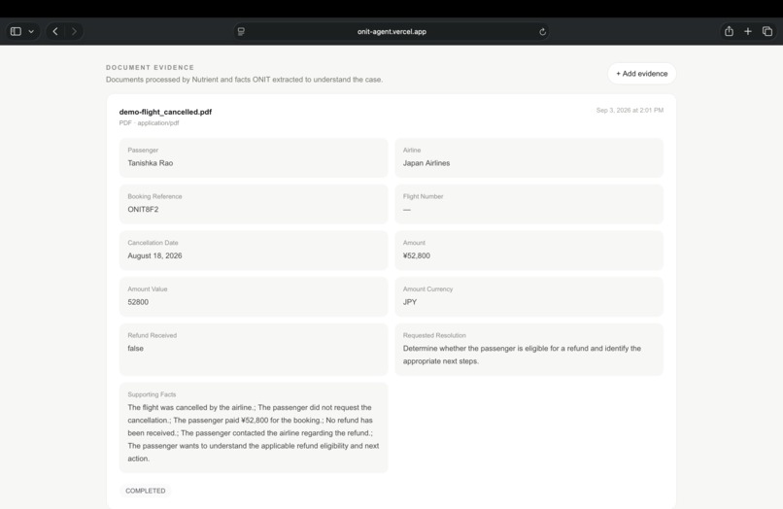The height and width of the screenshot is (509, 783).
Task: Go forward with the forward arrow
Action: tap(74, 31)
